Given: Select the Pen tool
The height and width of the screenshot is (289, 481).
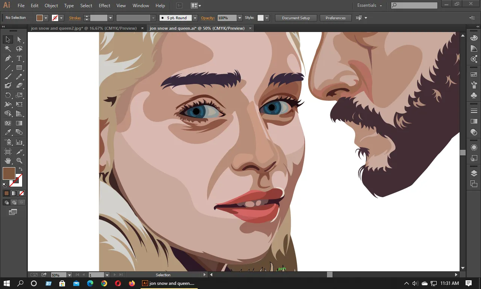Looking at the screenshot, I should tap(8, 58).
